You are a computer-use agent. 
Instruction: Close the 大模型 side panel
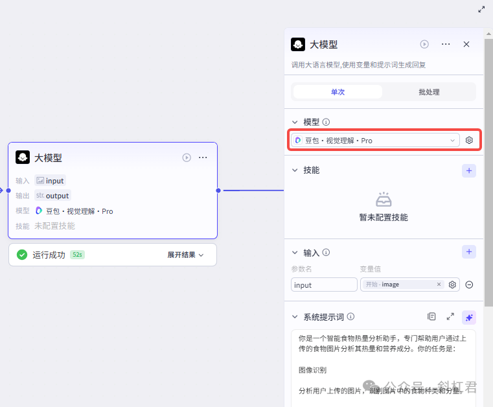tap(466, 44)
